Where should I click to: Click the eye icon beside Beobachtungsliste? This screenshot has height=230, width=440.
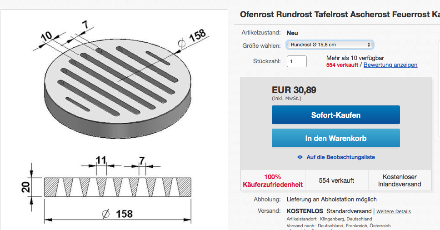(300, 157)
